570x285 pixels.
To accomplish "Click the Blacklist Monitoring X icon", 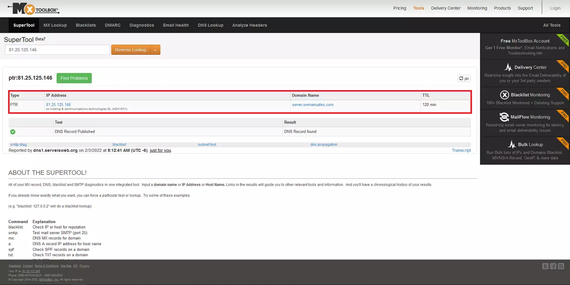I will (504, 95).
